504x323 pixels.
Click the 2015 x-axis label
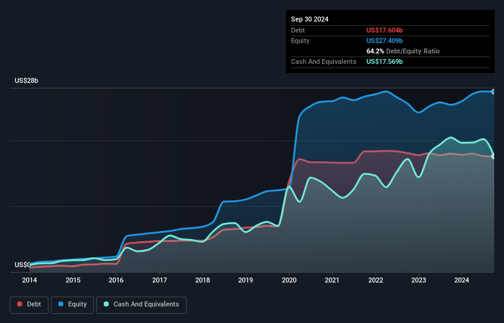click(x=73, y=280)
